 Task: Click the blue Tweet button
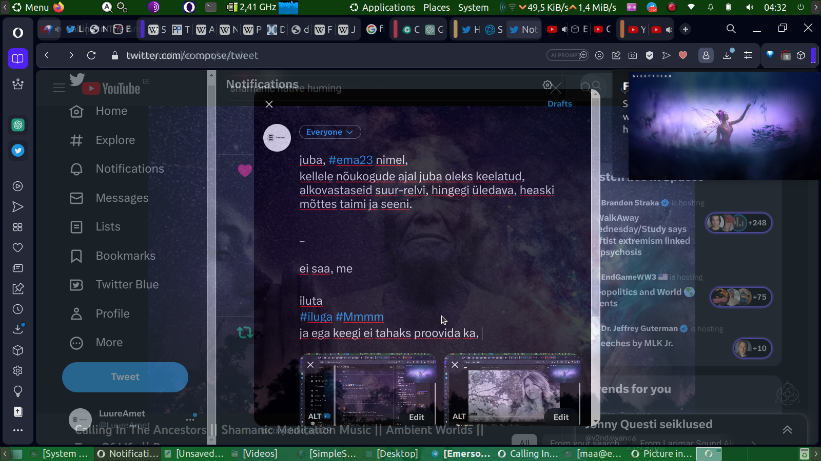point(125,377)
